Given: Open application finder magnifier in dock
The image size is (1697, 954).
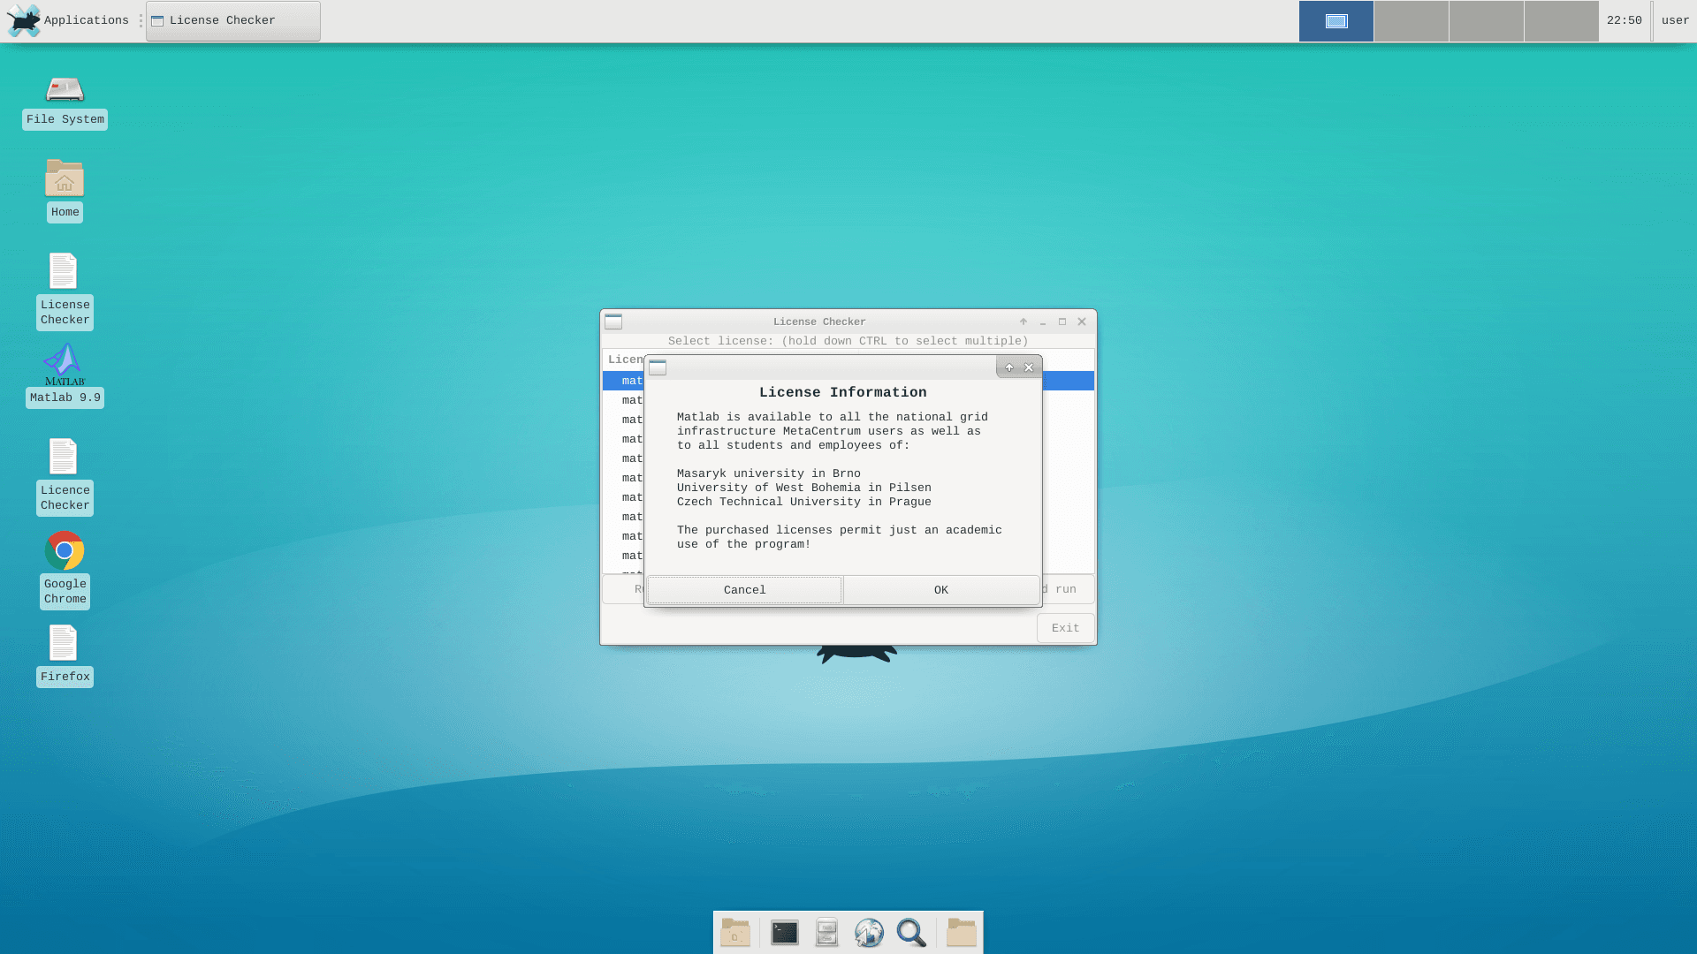Looking at the screenshot, I should (911, 933).
